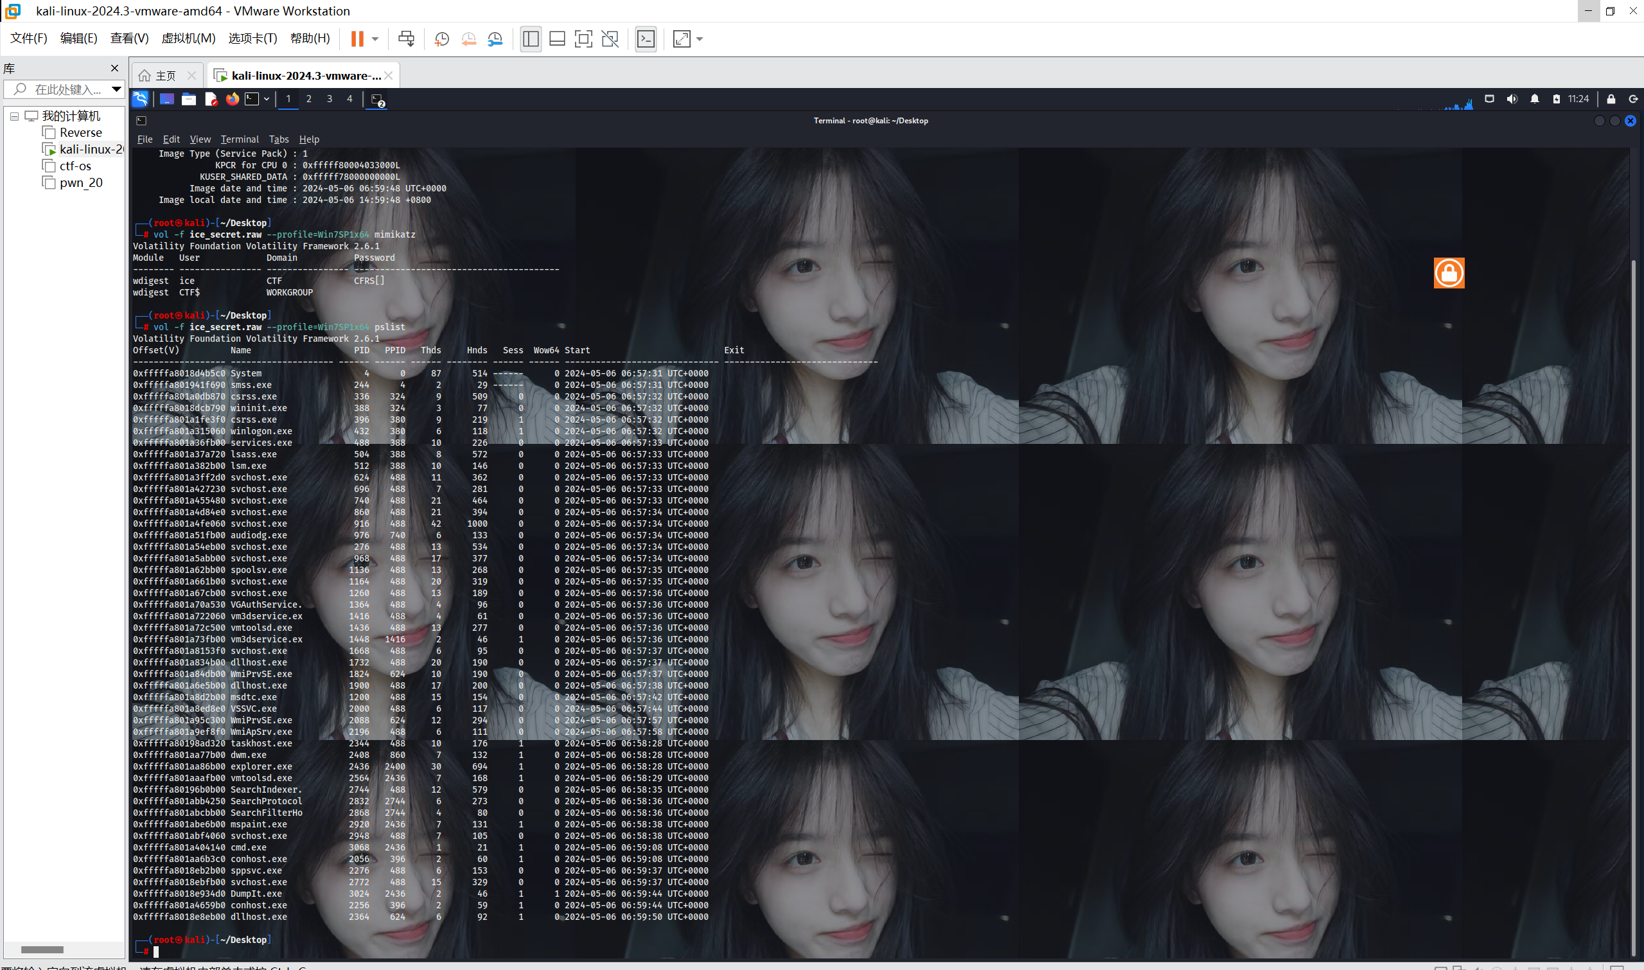Click Send Ctrl+Alt+Del toolbar icon
The width and height of the screenshot is (1644, 970).
406,39
